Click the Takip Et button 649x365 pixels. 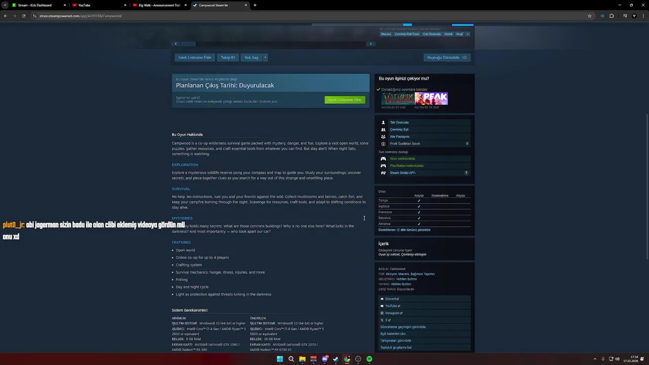[228, 57]
